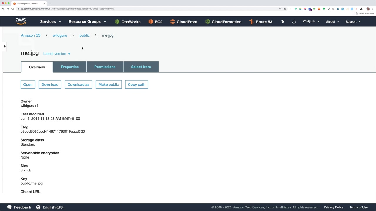Screen dimensions: 376x211
Task: Open the CloudFormation service shortcut
Action: tap(223, 22)
